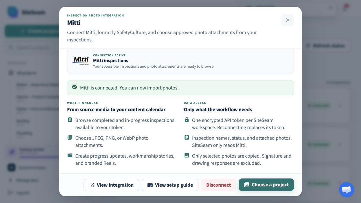361x203 pixels.
Task: Open the View setup guide
Action: pyautogui.click(x=170, y=185)
